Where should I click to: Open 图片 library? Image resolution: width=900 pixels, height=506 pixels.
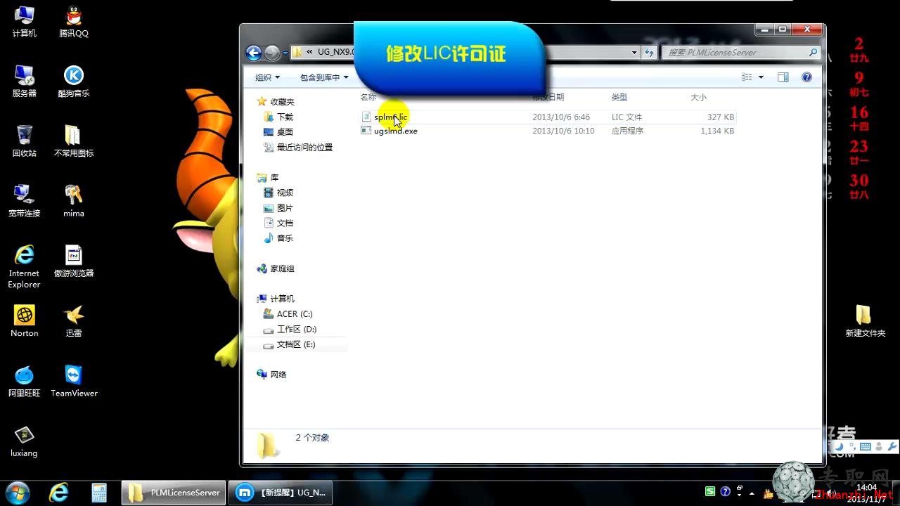pyautogui.click(x=285, y=208)
